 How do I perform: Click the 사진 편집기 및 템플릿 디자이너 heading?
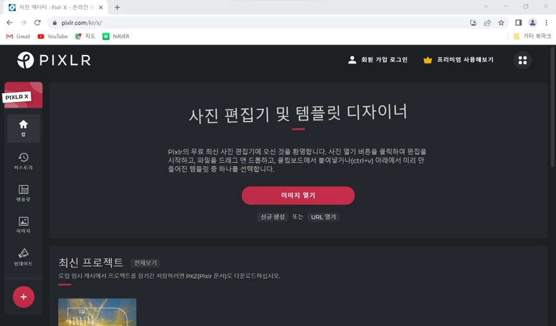point(298,114)
